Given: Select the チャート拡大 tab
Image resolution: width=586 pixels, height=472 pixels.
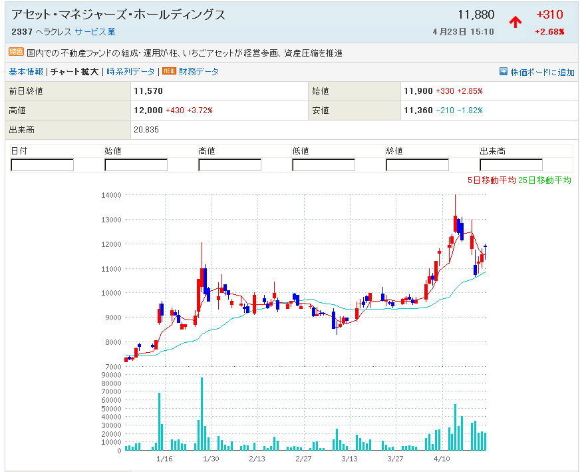Looking at the screenshot, I should [74, 71].
